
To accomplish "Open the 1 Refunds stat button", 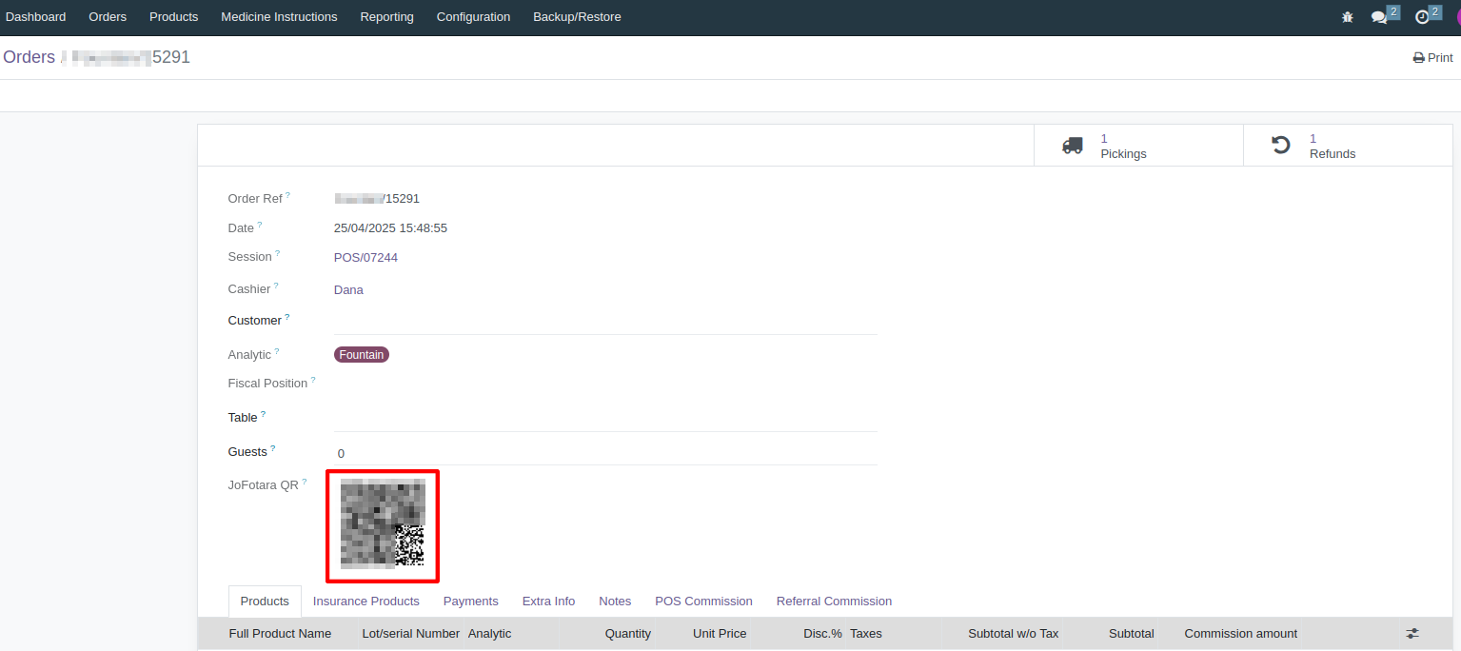I will (x=1348, y=146).
